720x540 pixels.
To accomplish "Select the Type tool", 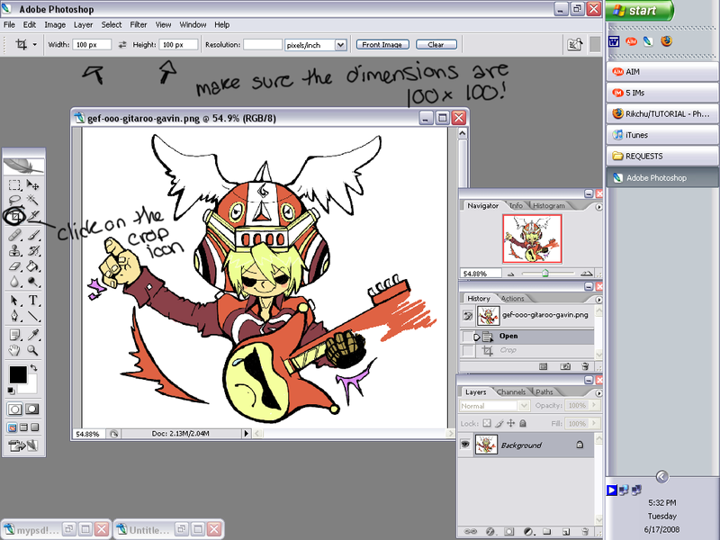I will tap(32, 301).
